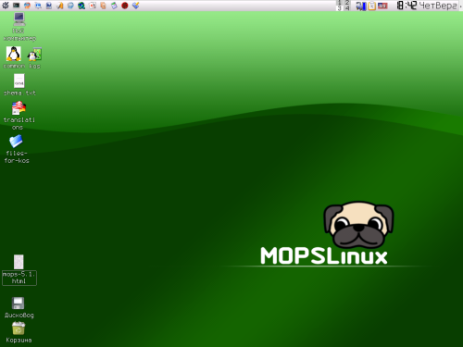Switch to virtual desktop 1
Screen dimensions: 463x347
[x=340, y=3]
